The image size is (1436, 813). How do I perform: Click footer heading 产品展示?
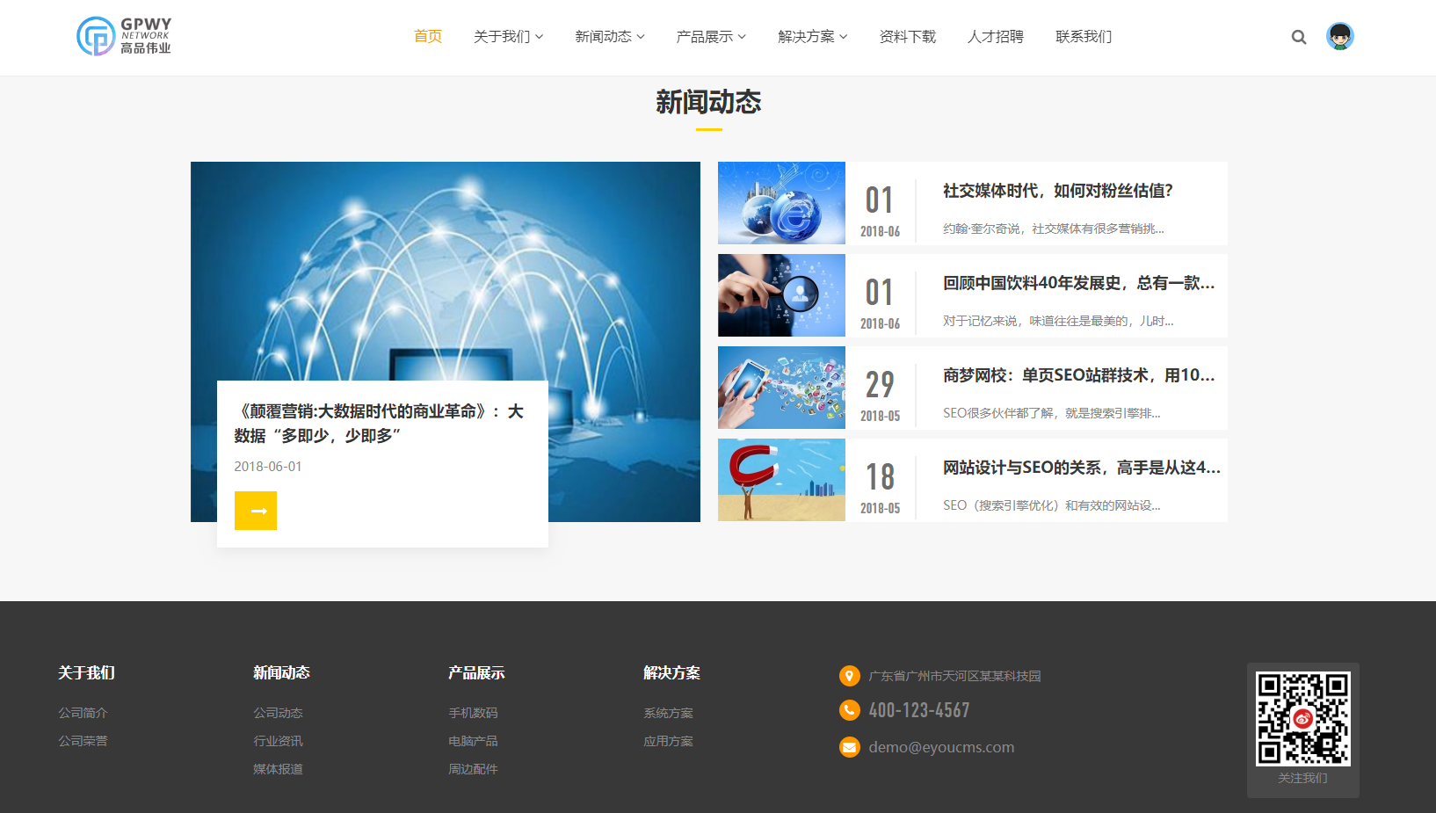click(476, 672)
